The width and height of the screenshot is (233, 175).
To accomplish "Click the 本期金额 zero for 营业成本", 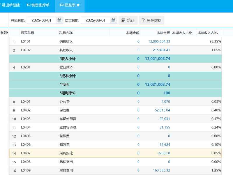I will click(x=138, y=67).
